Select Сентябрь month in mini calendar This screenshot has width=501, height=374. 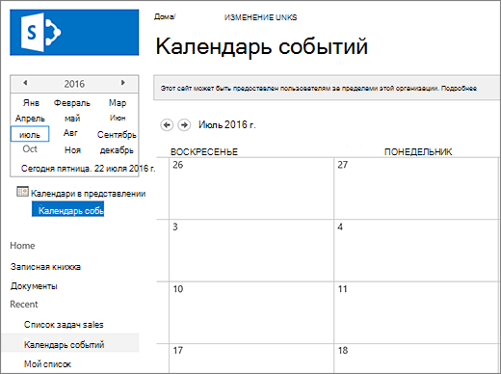point(117,135)
